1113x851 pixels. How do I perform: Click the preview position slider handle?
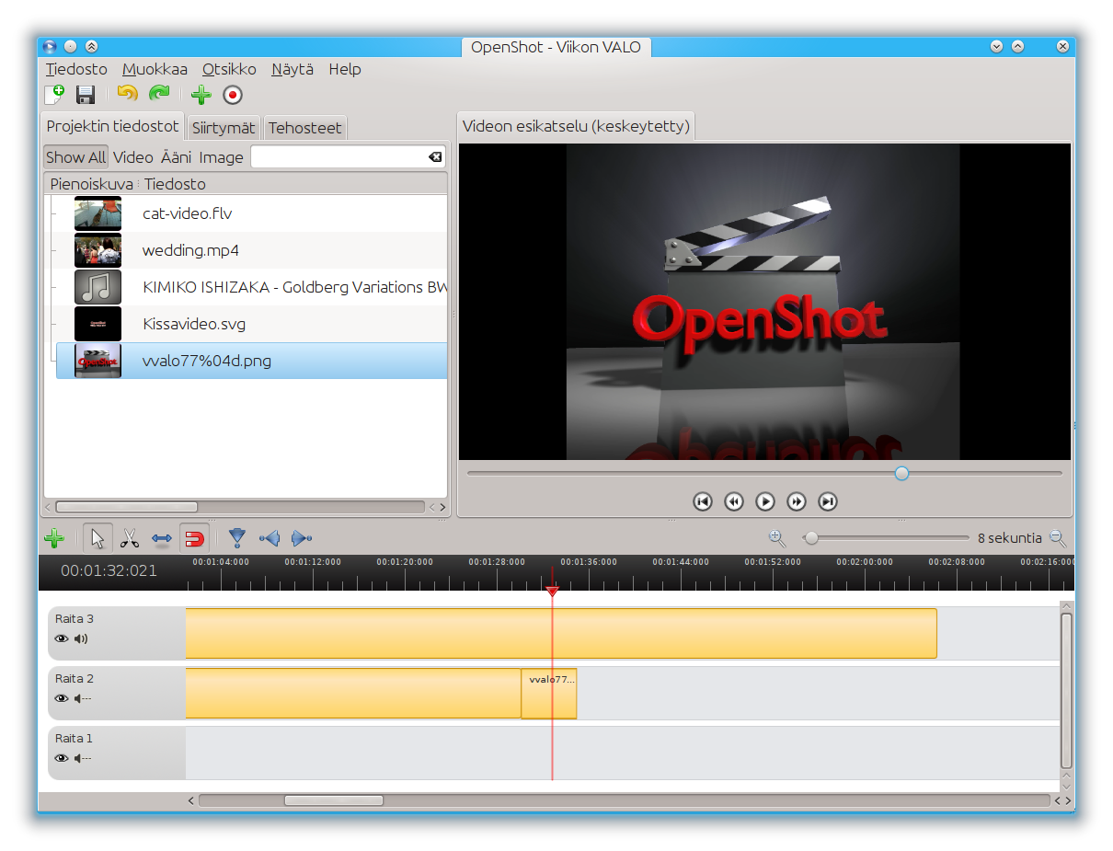(x=901, y=473)
